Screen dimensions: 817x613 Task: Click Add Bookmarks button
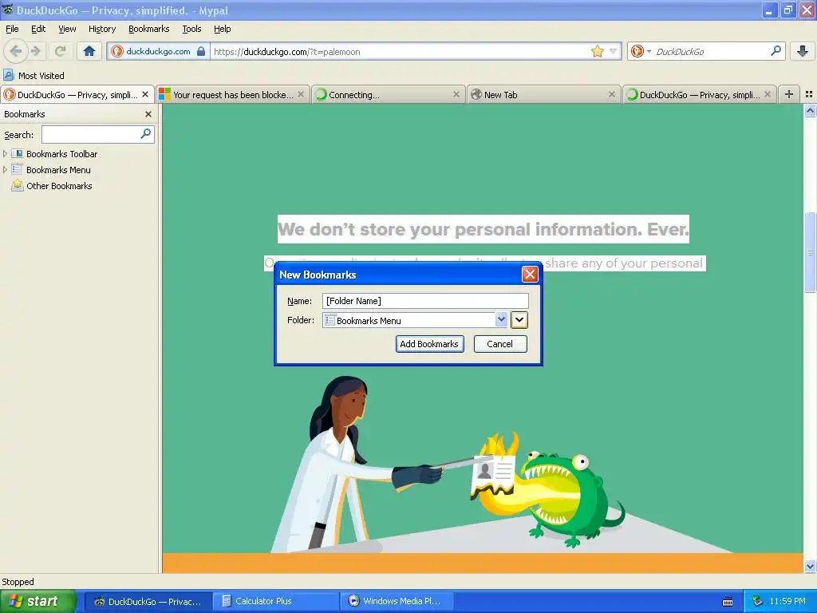click(x=429, y=344)
